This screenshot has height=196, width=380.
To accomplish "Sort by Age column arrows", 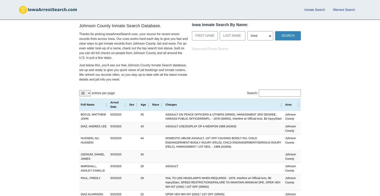I will 148,105.
